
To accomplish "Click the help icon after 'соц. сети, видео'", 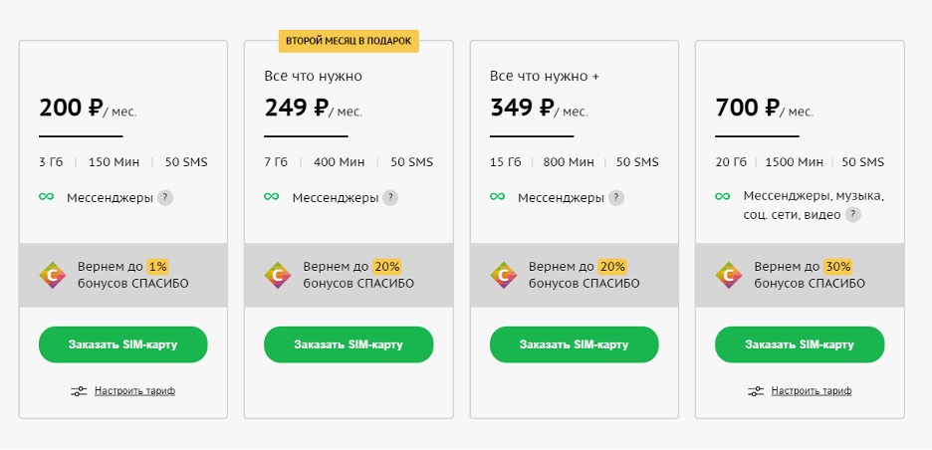I will 853,215.
